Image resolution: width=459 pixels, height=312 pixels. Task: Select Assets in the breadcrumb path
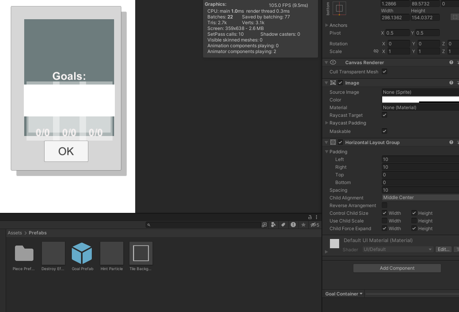point(15,232)
